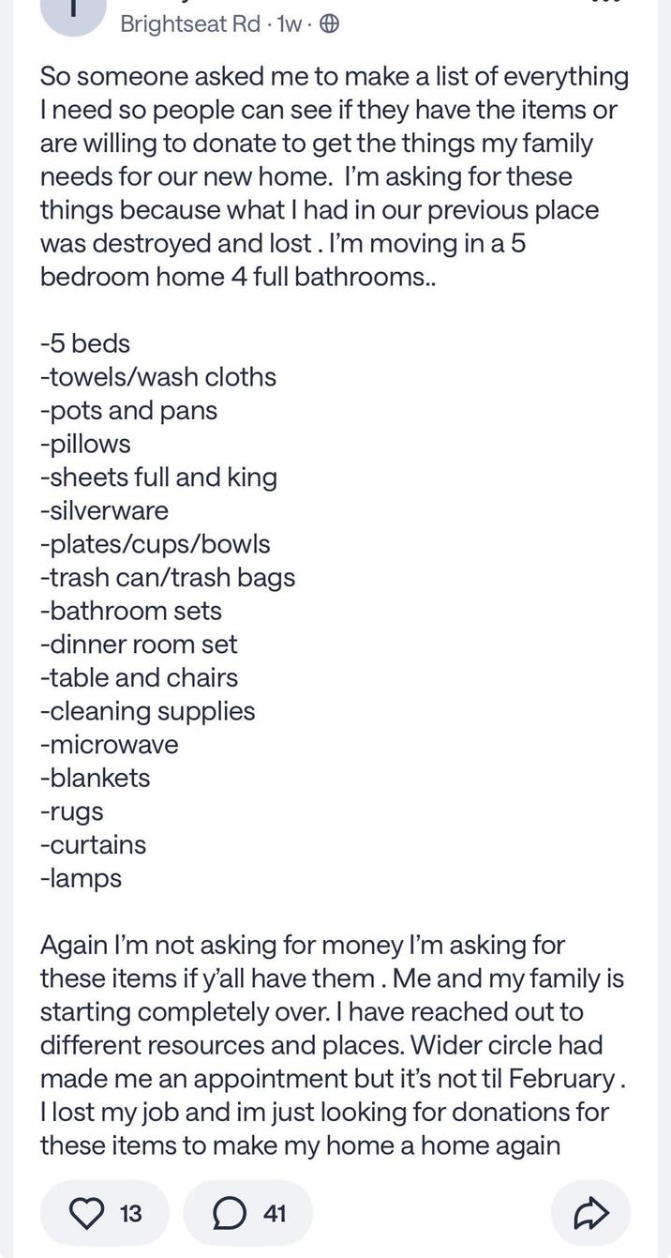Click the Brightseat Rd location link

[x=187, y=24]
